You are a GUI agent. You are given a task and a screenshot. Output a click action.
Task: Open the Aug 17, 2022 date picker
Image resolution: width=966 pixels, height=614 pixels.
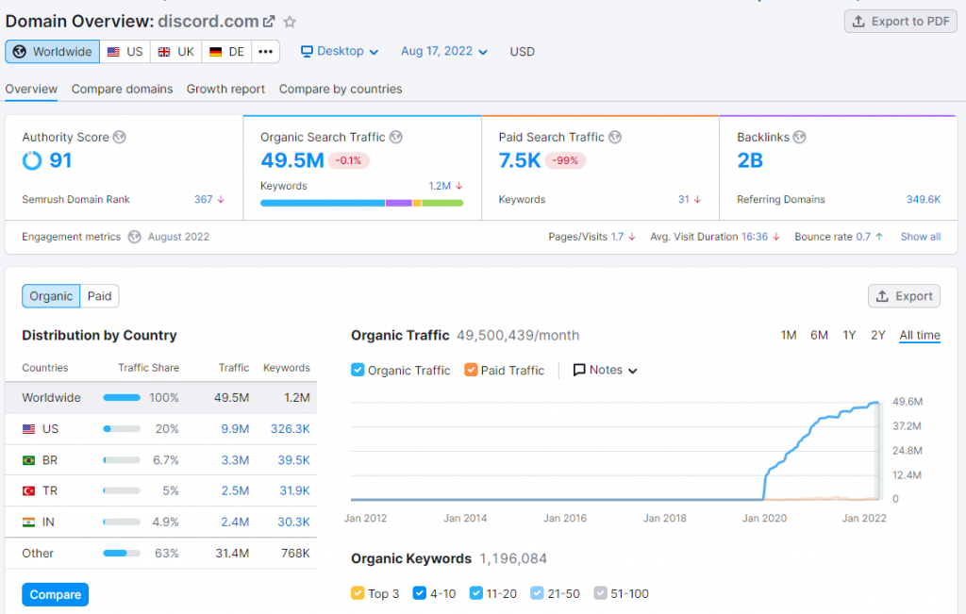pos(443,52)
